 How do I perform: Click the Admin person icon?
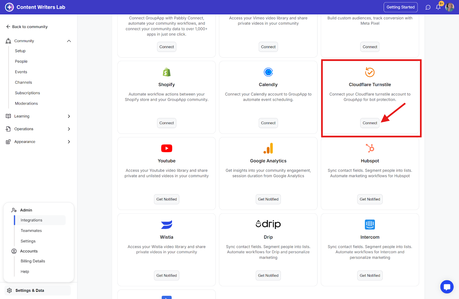[x=14, y=210]
